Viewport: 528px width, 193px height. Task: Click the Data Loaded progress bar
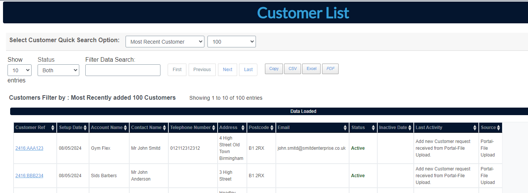[269, 111]
